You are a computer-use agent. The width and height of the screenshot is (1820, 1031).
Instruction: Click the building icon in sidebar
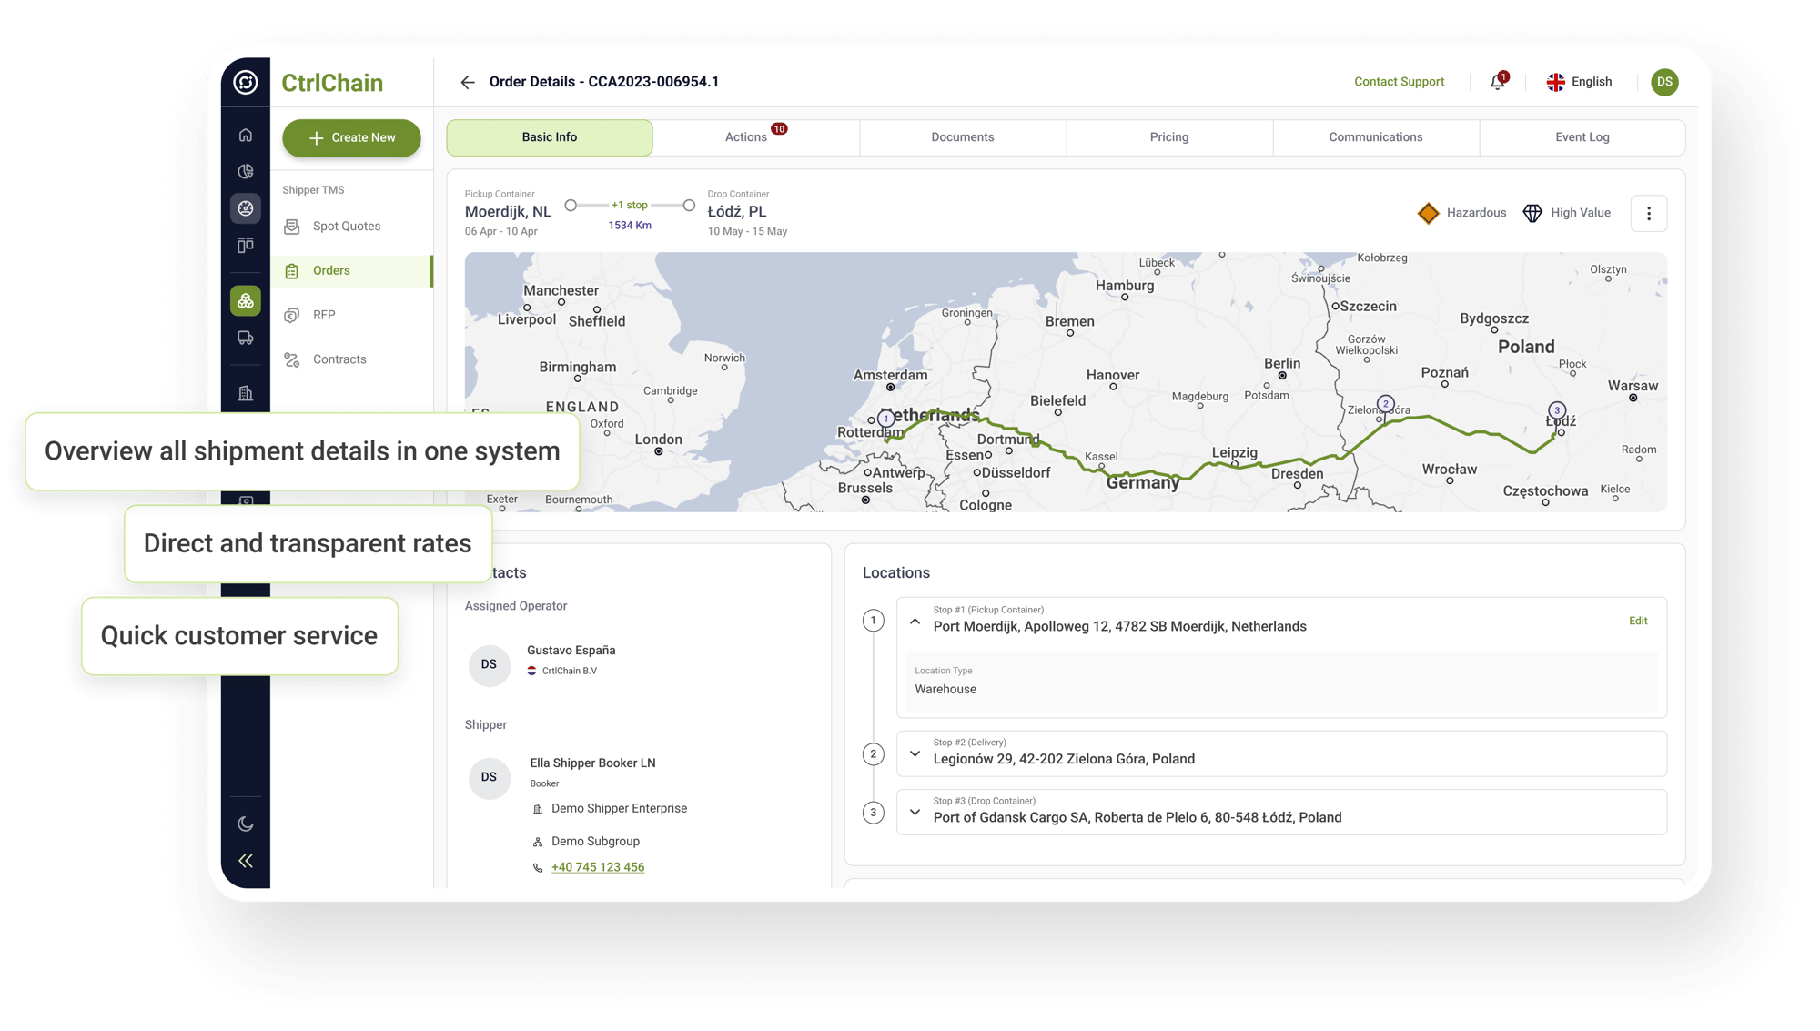(x=246, y=393)
